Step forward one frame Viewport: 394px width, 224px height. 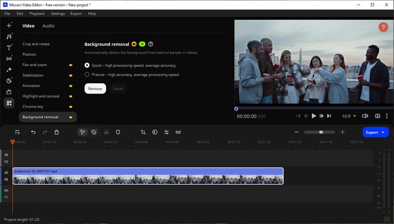coord(322,116)
